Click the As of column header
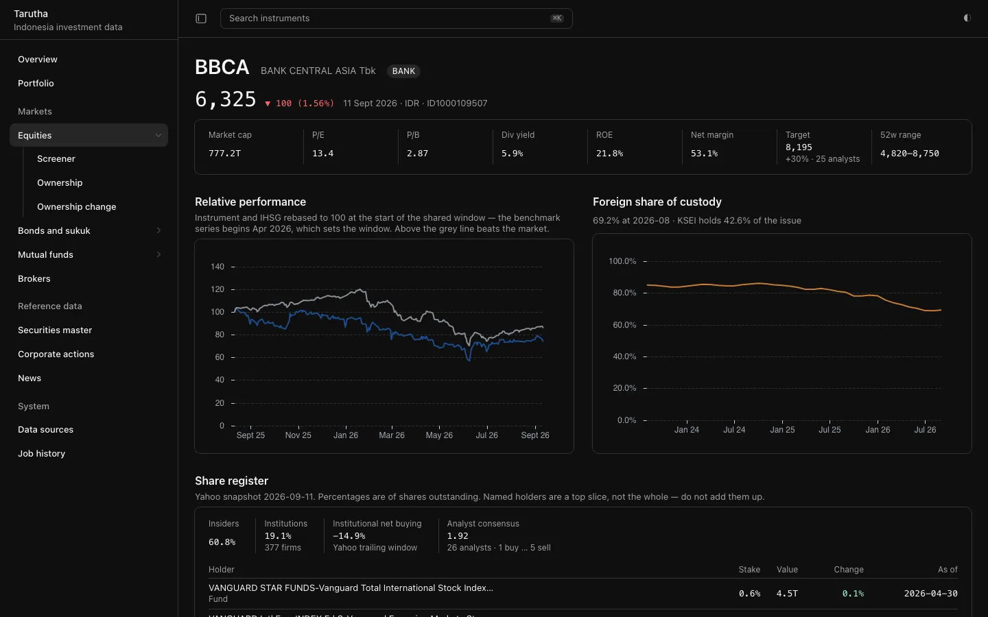This screenshot has width=988, height=617. pos(948,570)
